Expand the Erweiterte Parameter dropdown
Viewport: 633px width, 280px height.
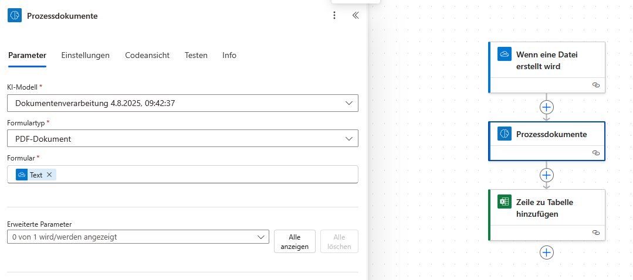[x=138, y=237]
